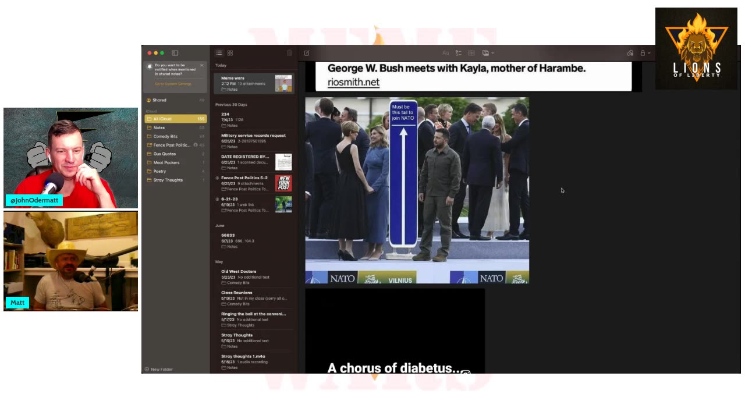Image resolution: width=745 pixels, height=419 pixels.
Task: Click Go to System Settings link
Action: coord(173,84)
